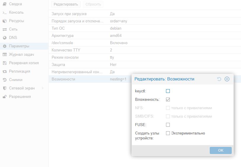Check Создать узлы устройств experimental box

[168, 133]
